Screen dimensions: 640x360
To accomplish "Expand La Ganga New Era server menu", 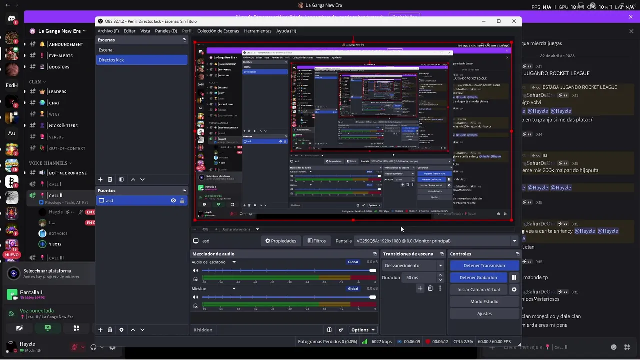I will [62, 31].
